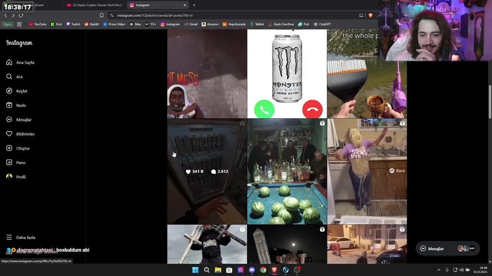Open the Profil avatar icon
This screenshot has width=492, height=276.
pos(9,177)
